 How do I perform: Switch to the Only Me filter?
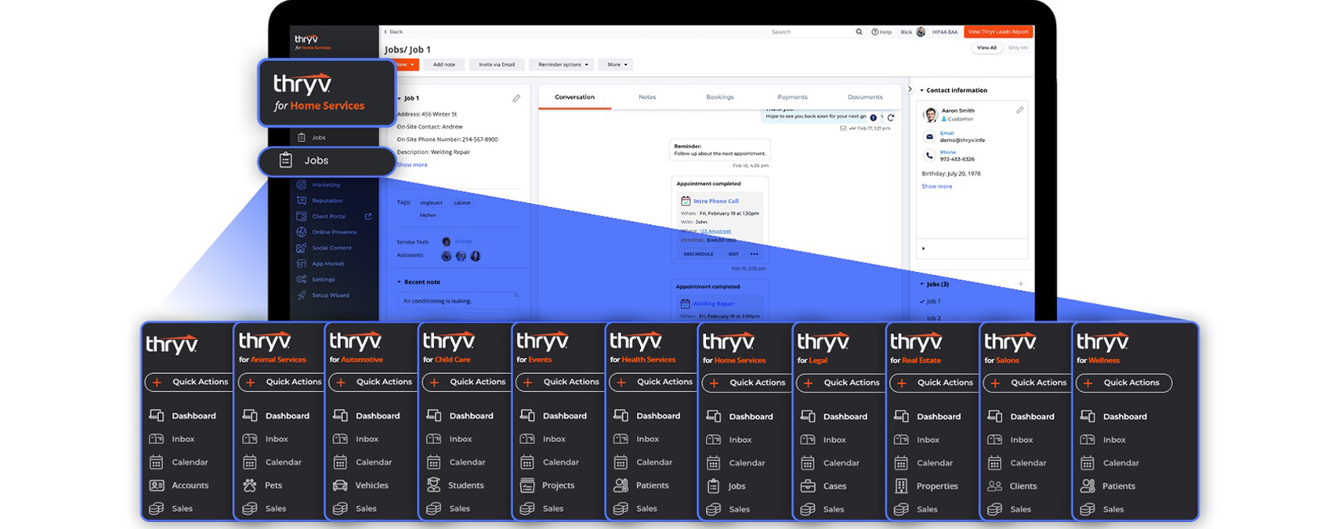click(x=1018, y=48)
